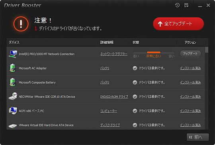Screen dimensions: 215x145
Task: Open the options menu icon in title bar
Action: (186, 5)
